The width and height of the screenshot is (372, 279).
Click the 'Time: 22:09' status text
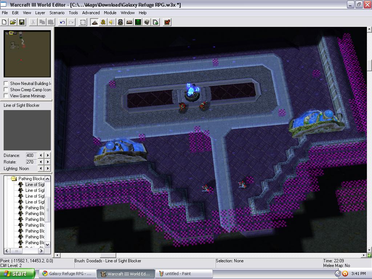(333, 261)
